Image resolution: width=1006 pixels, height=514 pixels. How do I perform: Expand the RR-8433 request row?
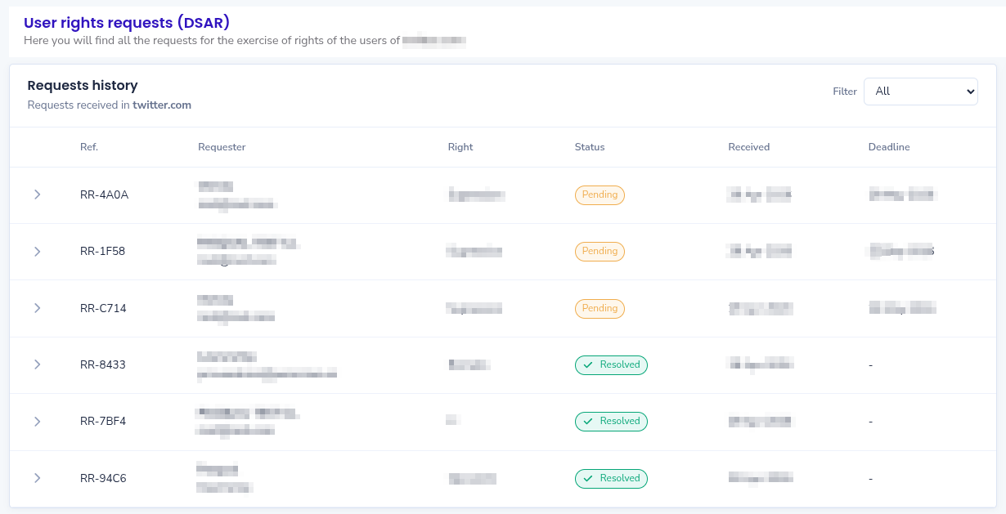pyautogui.click(x=37, y=364)
